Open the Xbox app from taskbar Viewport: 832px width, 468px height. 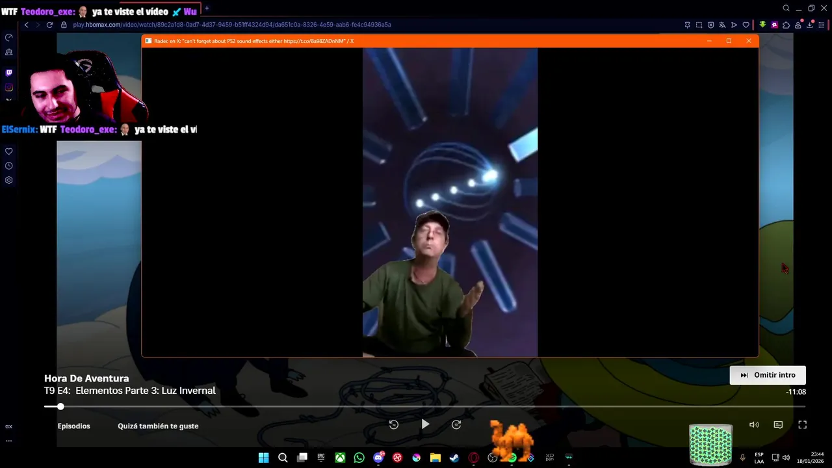(340, 458)
